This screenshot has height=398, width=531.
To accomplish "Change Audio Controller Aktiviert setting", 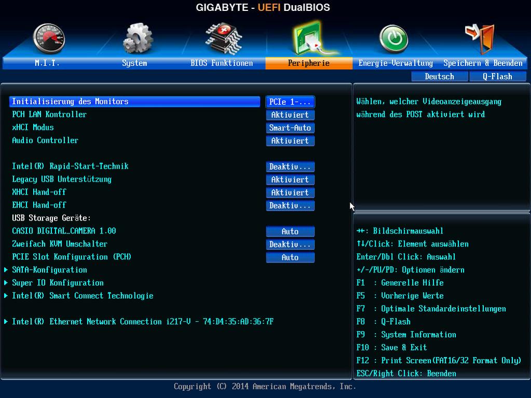I will 290,141.
